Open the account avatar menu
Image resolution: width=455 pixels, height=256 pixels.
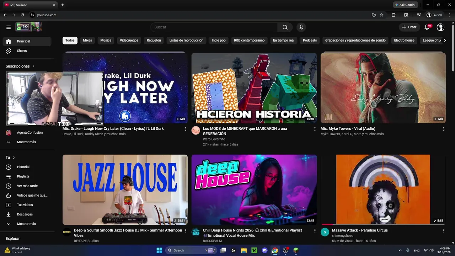tap(440, 27)
